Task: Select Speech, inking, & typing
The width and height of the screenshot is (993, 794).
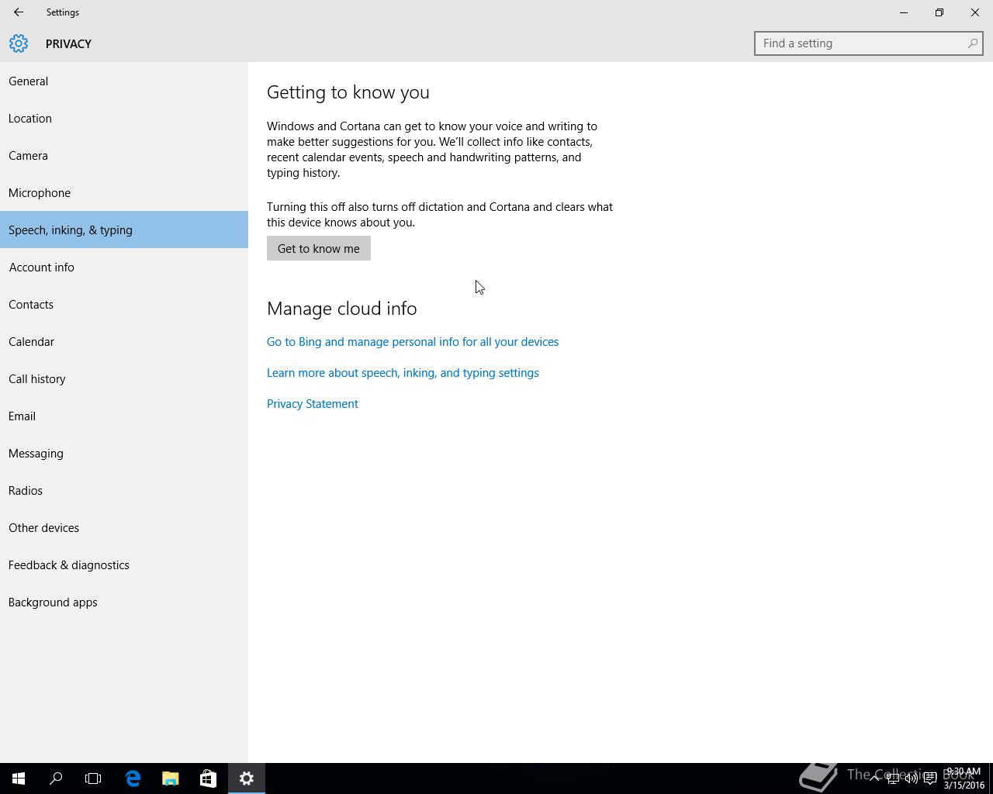Action: pyautogui.click(x=124, y=230)
